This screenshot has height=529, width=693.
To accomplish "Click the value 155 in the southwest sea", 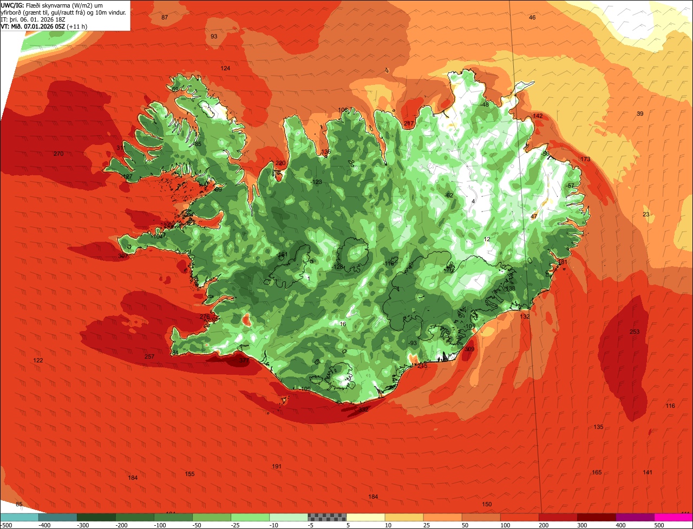I will click(189, 474).
